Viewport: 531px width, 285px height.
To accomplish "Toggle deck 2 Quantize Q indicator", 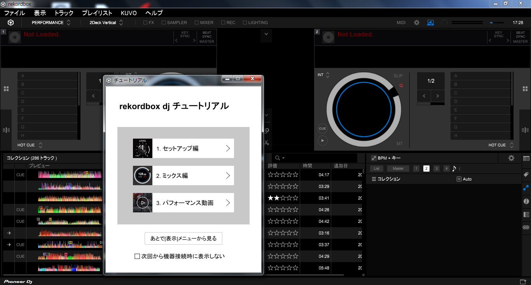I will click(401, 85).
